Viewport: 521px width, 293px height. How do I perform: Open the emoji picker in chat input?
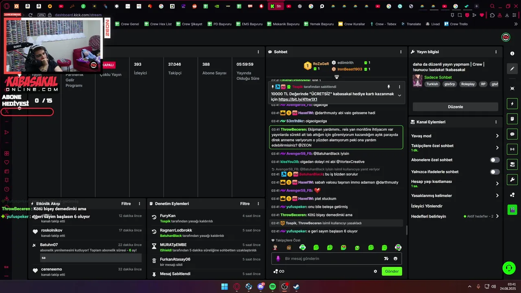coord(395,258)
